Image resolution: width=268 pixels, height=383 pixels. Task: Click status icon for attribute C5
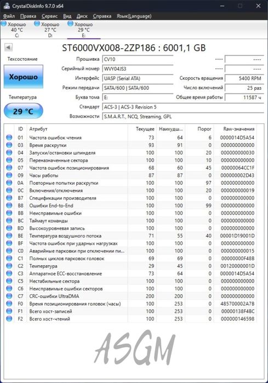point(9,281)
